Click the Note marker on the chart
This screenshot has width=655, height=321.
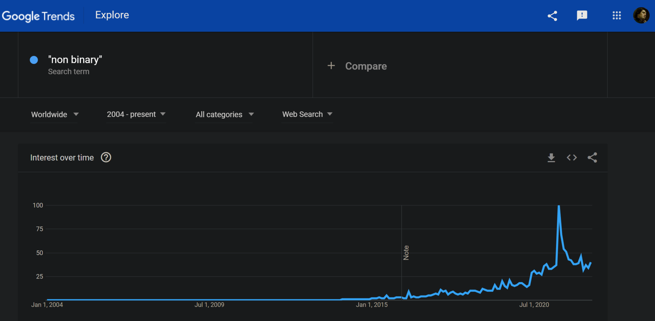406,253
